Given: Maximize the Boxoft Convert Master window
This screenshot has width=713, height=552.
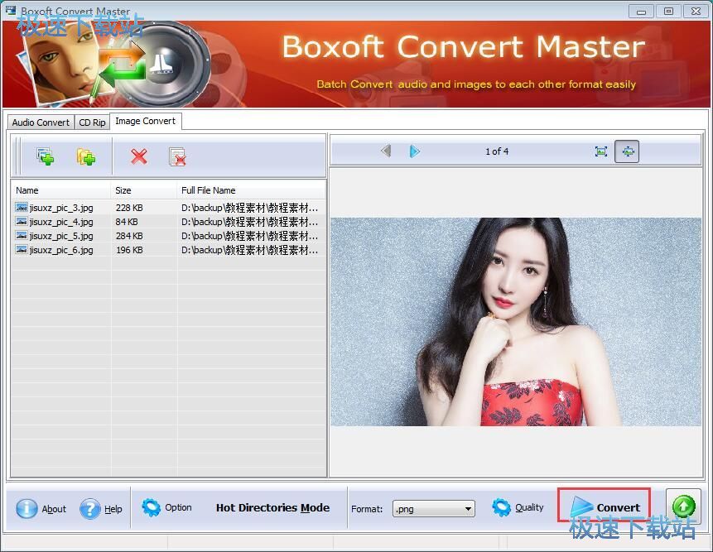Looking at the screenshot, I should click(x=668, y=12).
